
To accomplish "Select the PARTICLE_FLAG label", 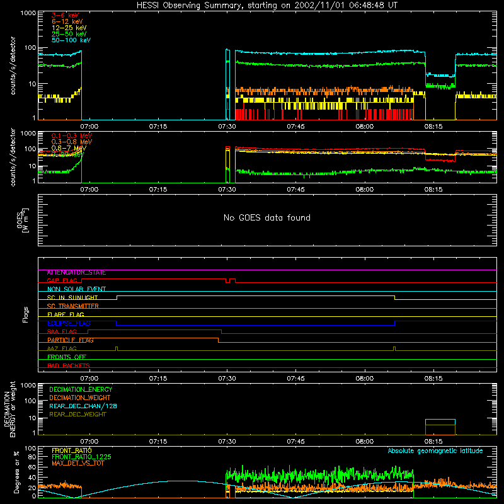I will [x=71, y=340].
